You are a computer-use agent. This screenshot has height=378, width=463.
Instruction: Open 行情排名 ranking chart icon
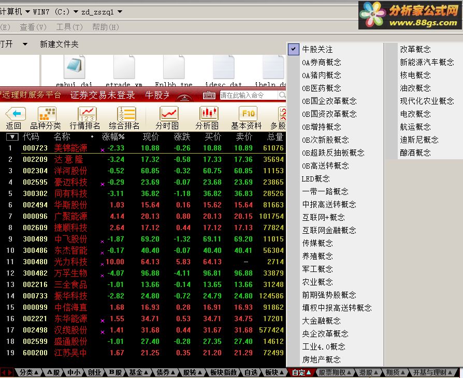87,114
